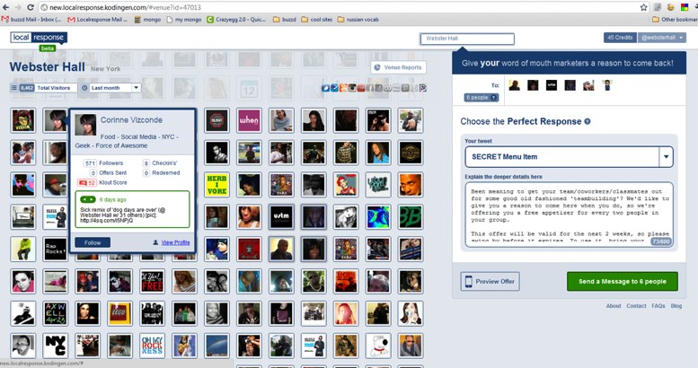Go back with browser back arrow
The height and width of the screenshot is (368, 698).
tap(5, 7)
